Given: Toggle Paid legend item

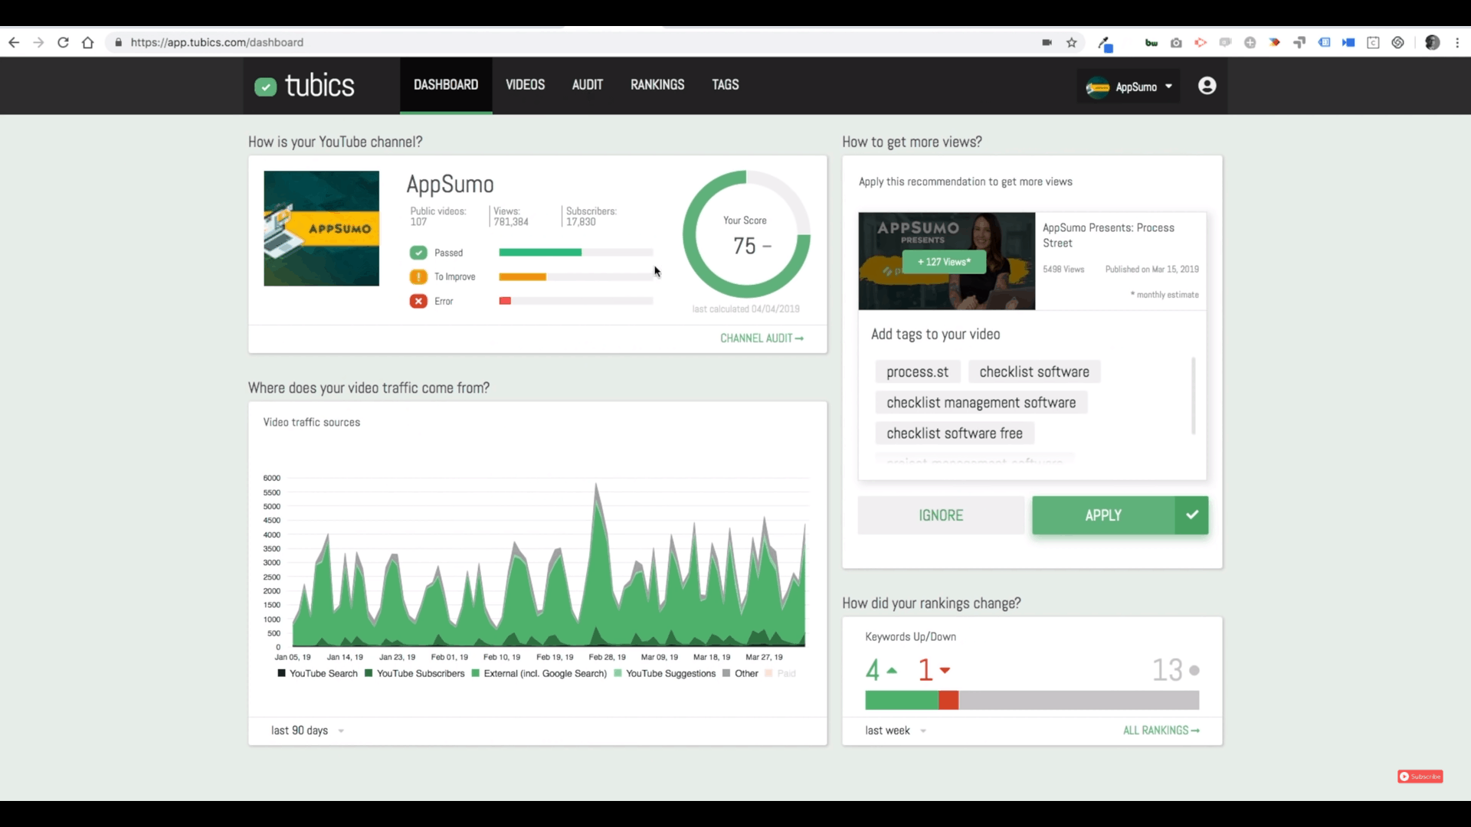Looking at the screenshot, I should pos(781,674).
